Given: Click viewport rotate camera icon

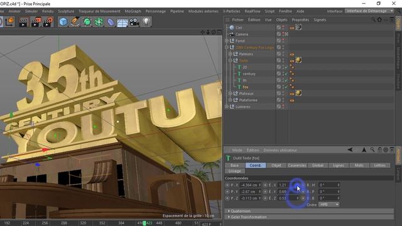Looking at the screenshot, I should tap(214, 32).
